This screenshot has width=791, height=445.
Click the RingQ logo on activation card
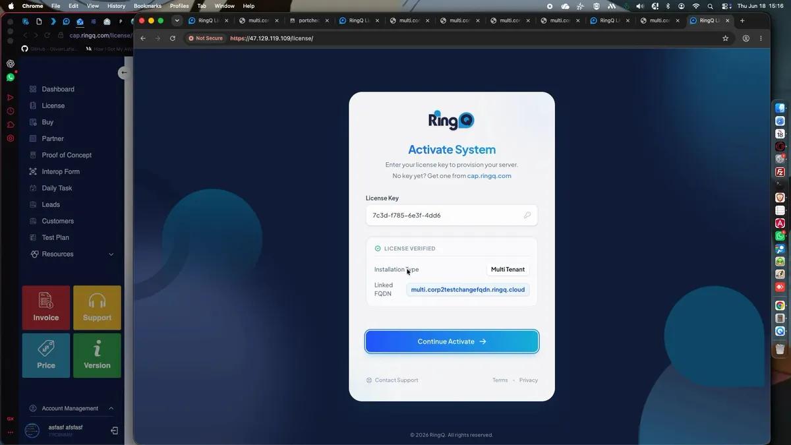click(452, 120)
